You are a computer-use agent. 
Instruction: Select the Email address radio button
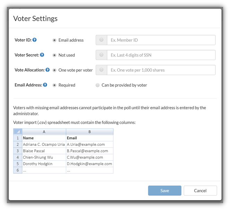54,40
